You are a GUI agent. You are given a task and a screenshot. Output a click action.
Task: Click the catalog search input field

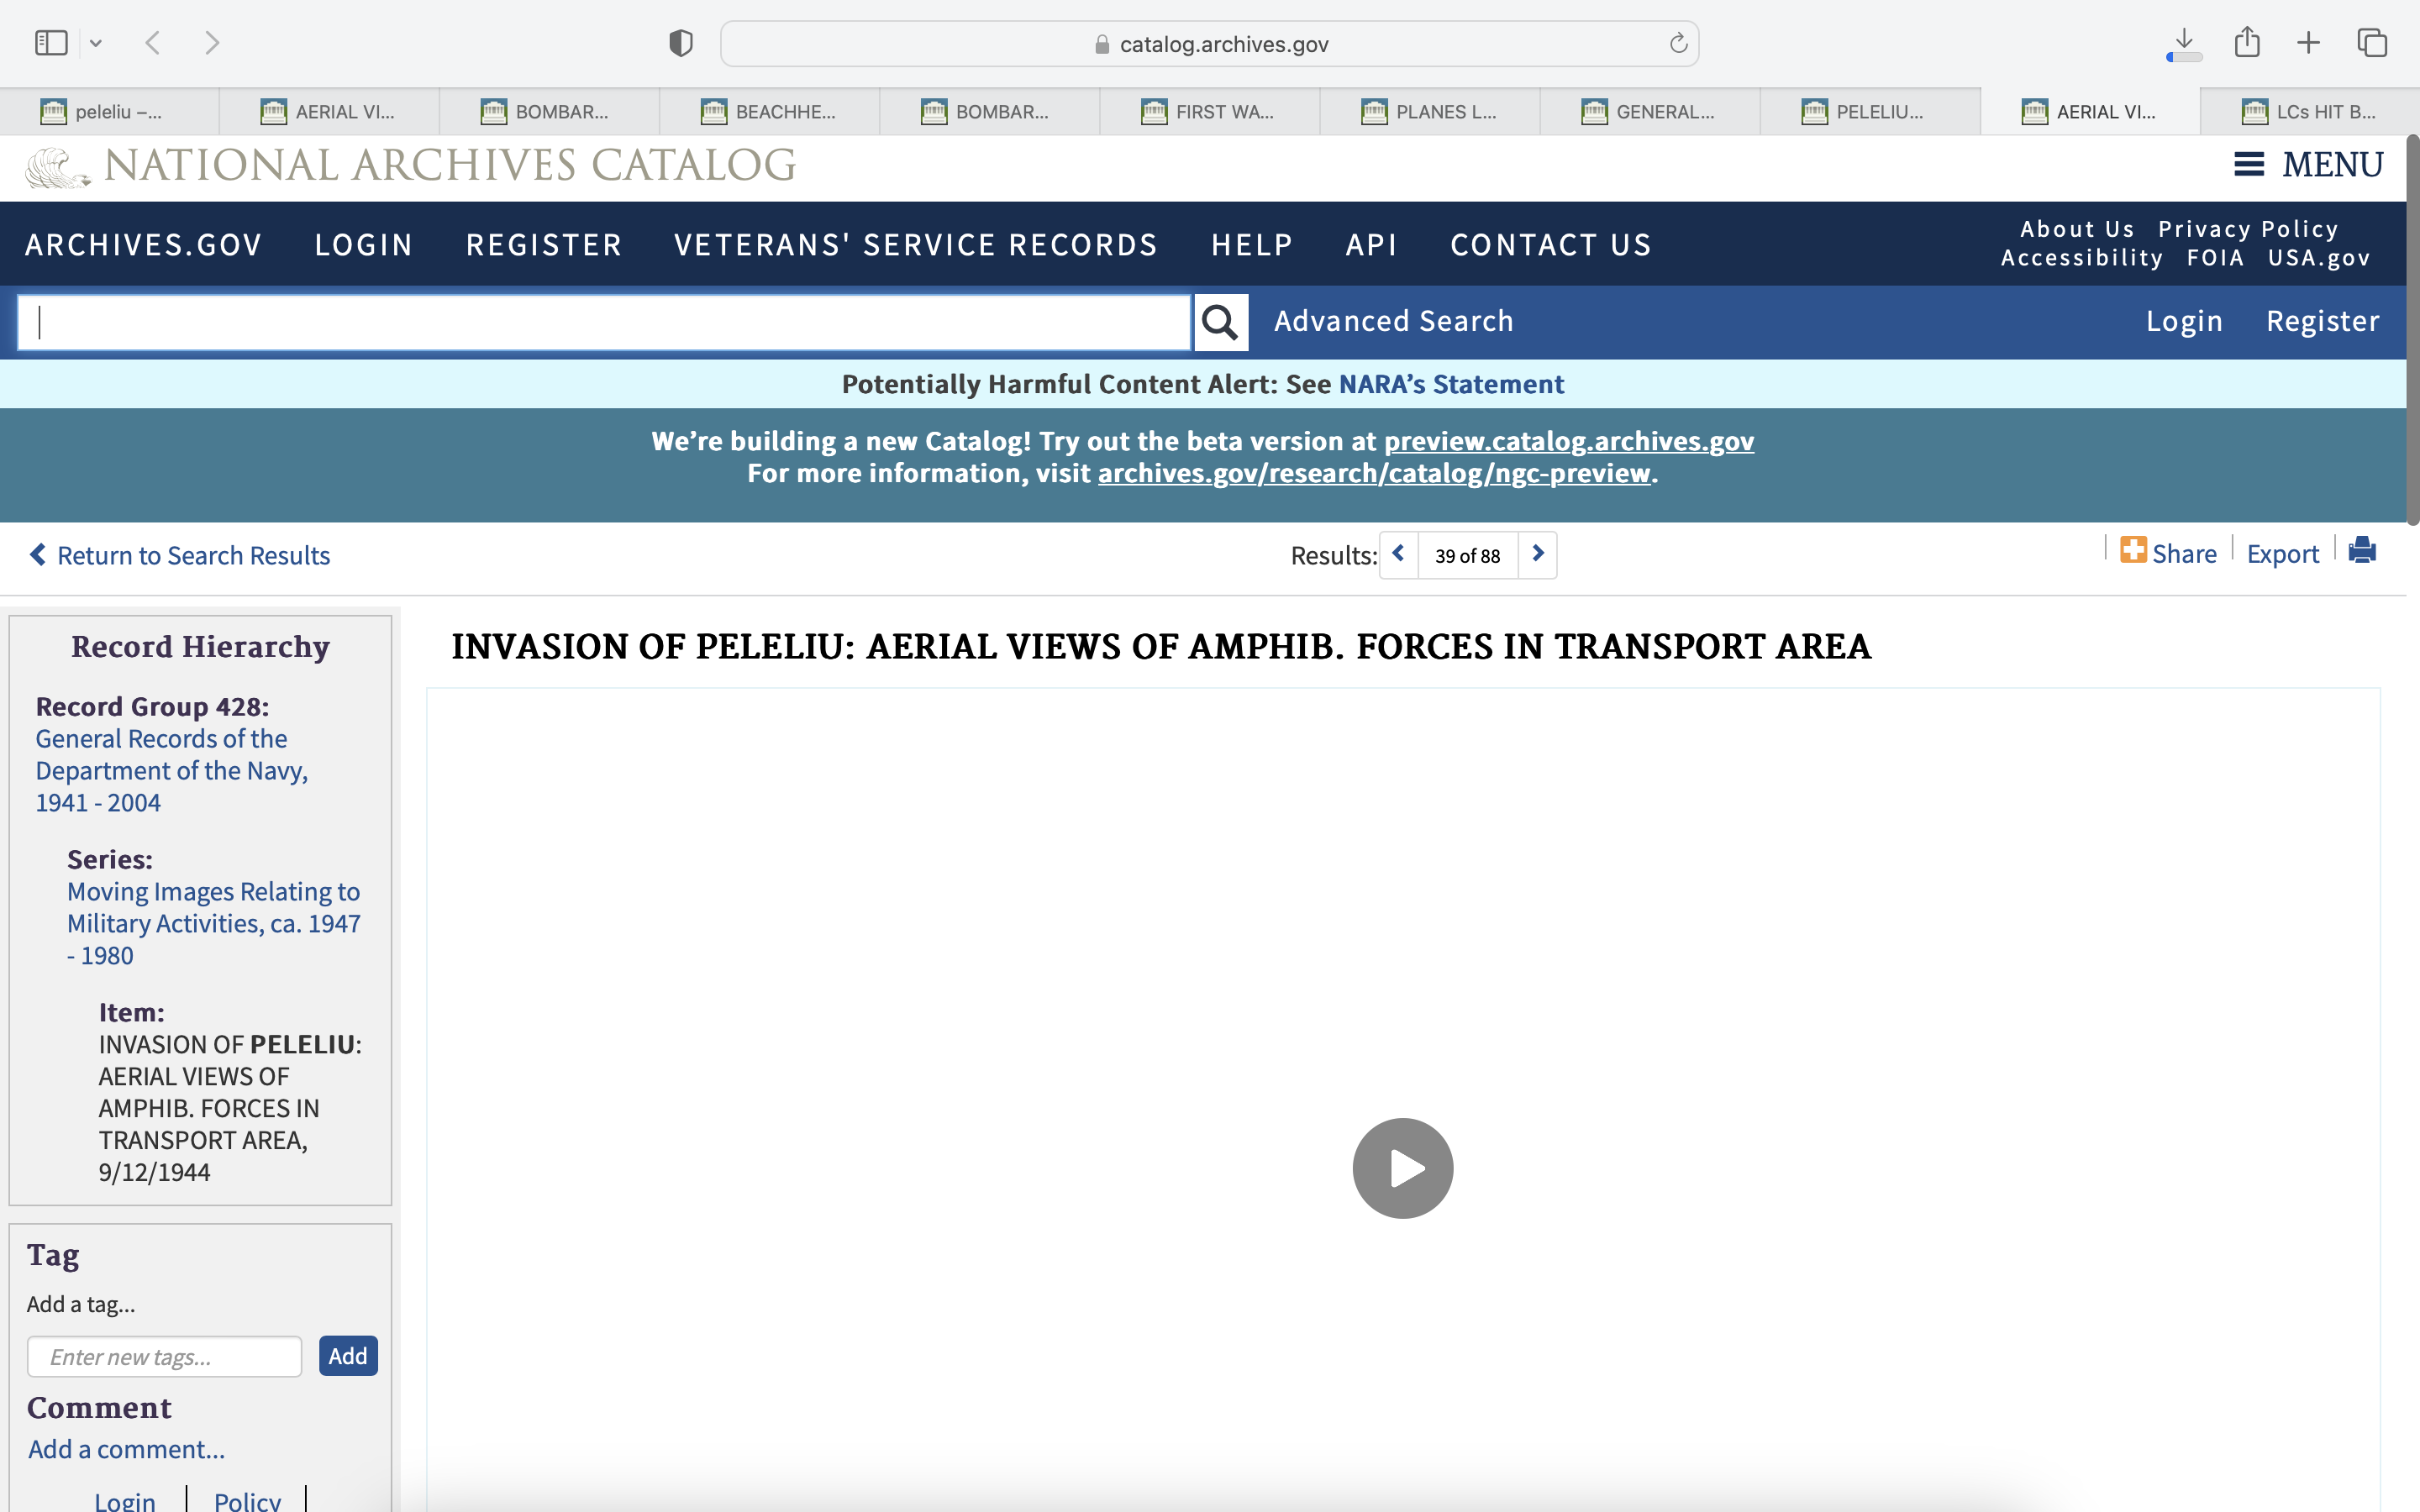604,322
